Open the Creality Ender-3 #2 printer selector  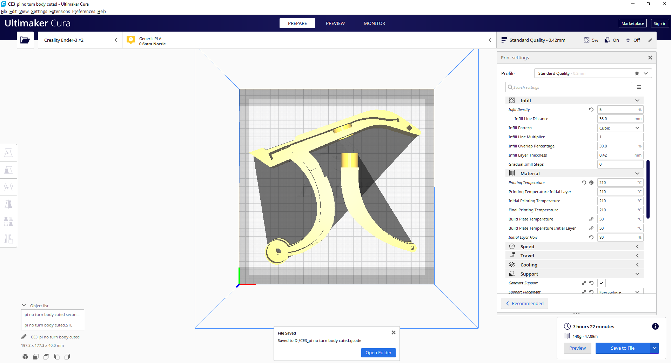(80, 40)
